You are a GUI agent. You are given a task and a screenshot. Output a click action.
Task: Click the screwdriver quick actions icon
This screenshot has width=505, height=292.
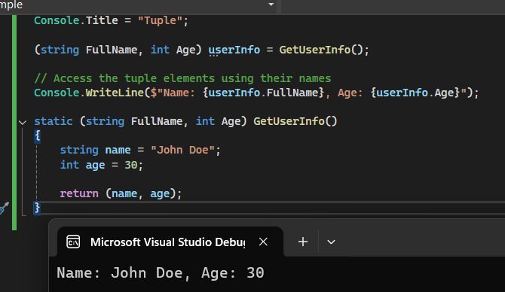click(4, 208)
